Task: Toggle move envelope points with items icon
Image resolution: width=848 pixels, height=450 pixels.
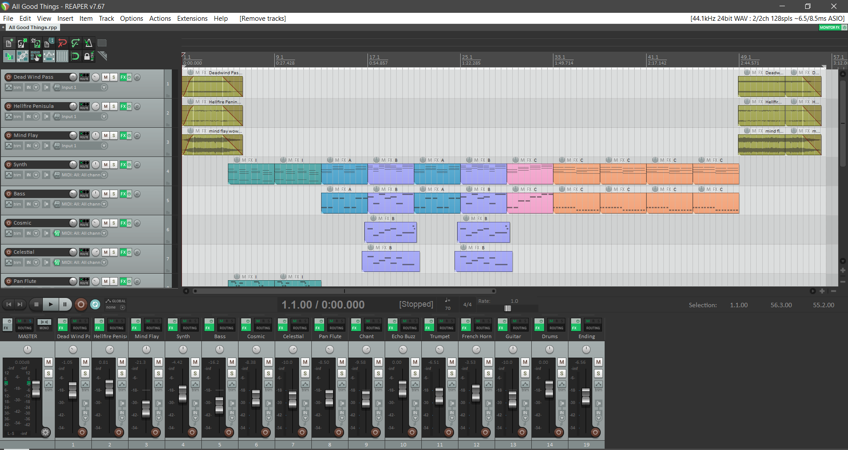Action: click(49, 56)
